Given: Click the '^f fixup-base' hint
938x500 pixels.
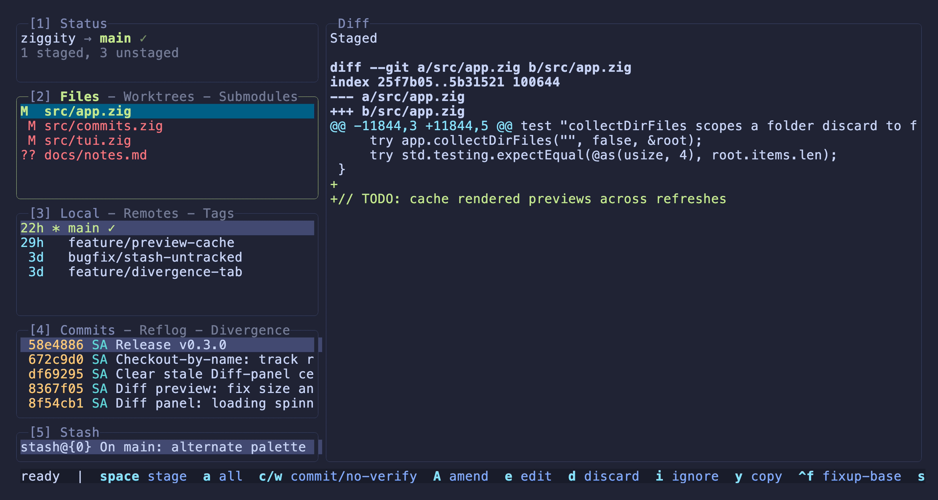Looking at the screenshot, I should [x=850, y=476].
